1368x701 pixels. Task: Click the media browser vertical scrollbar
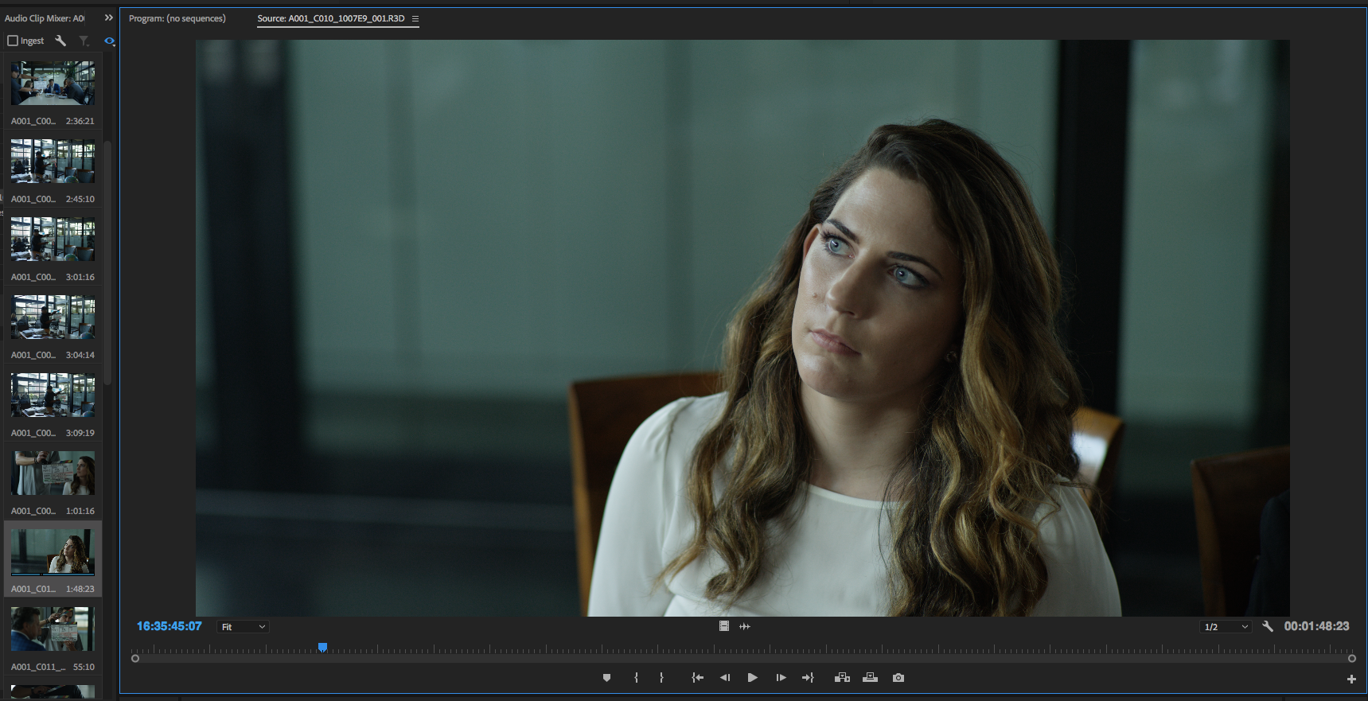tap(107, 263)
